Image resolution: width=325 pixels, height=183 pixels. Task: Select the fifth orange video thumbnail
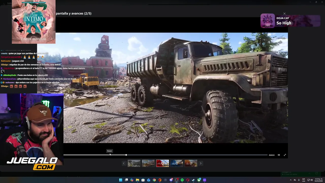click(191, 163)
